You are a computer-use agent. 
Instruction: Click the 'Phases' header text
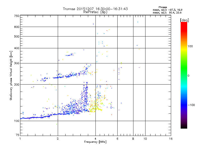click(163, 7)
